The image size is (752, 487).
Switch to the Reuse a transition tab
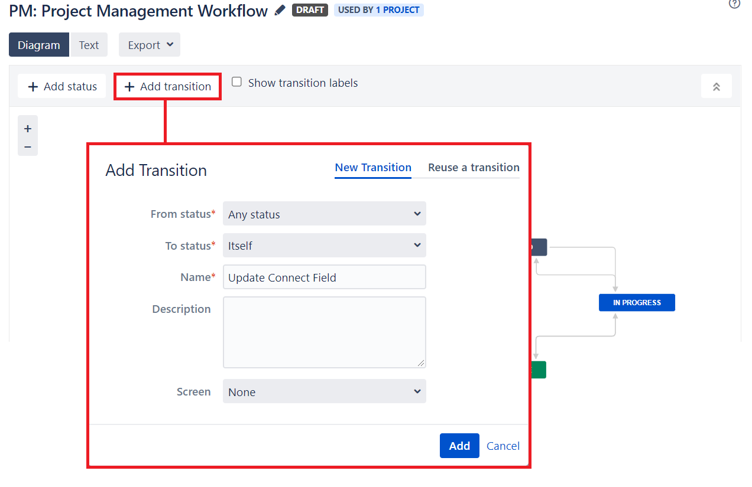click(473, 167)
